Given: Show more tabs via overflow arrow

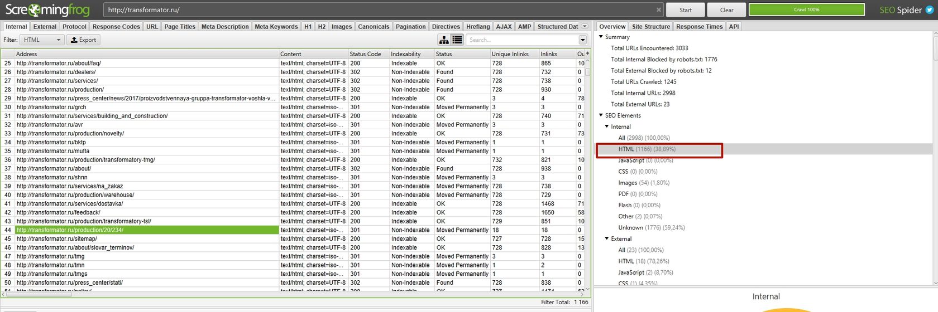Looking at the screenshot, I should pyautogui.click(x=585, y=26).
